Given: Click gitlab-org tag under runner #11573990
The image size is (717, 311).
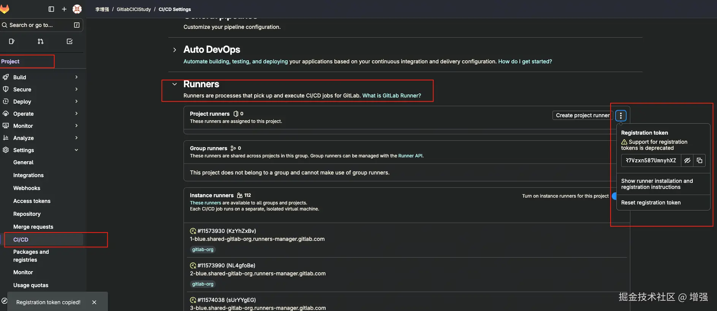Looking at the screenshot, I should point(203,284).
